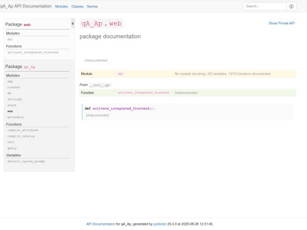Open the search help info icon

click(291, 6)
